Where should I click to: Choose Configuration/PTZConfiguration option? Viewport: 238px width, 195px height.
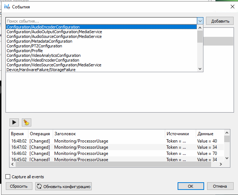point(101,46)
